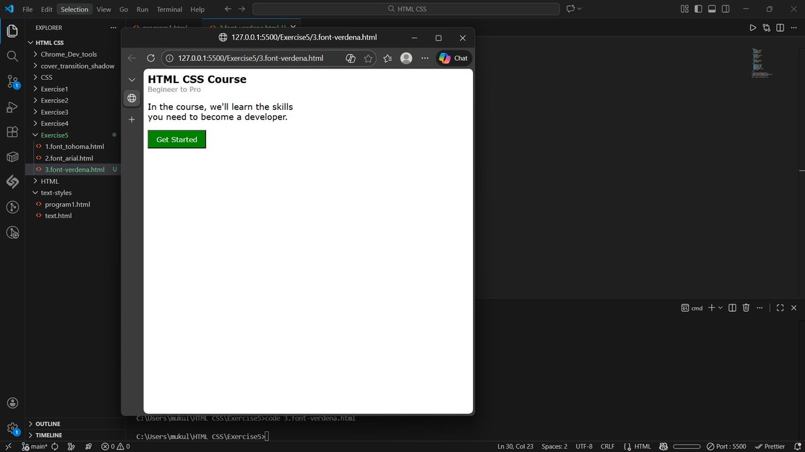Open the Search view in activity bar
Screen dimensions: 805x452
pyautogui.click(x=12, y=56)
